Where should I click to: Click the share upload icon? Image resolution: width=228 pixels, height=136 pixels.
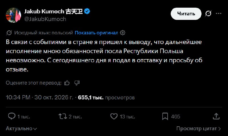(216, 116)
